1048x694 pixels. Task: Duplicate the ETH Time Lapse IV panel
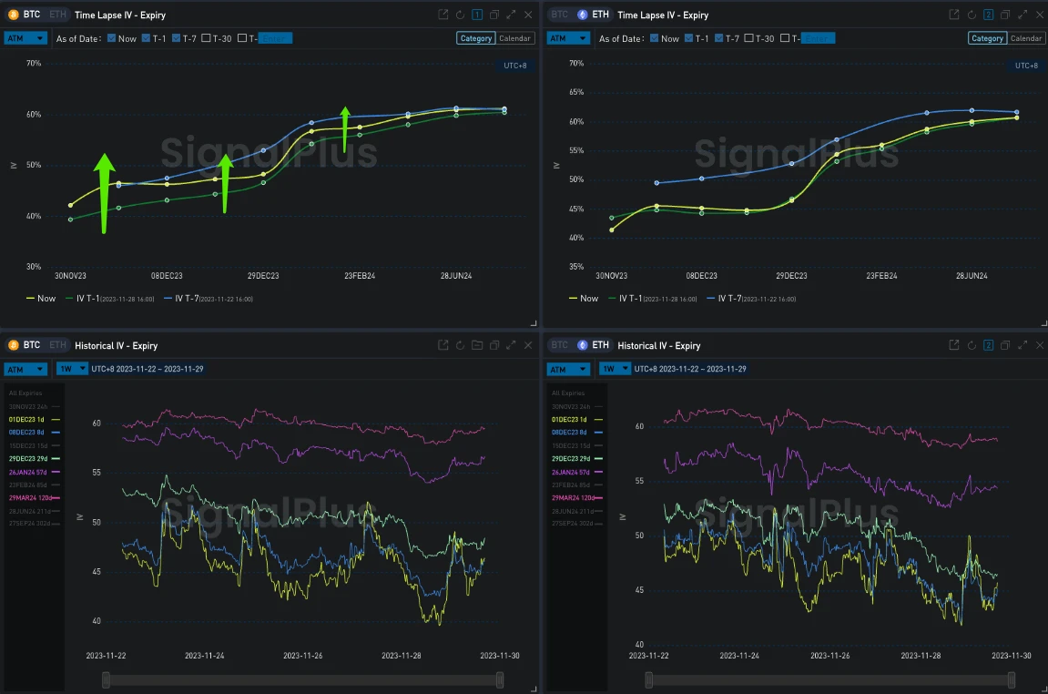click(x=1005, y=15)
